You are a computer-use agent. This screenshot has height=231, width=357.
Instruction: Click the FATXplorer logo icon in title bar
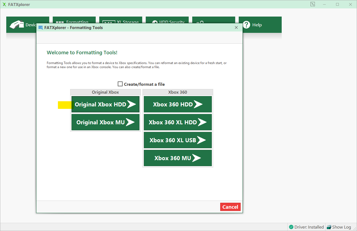coord(4,5)
